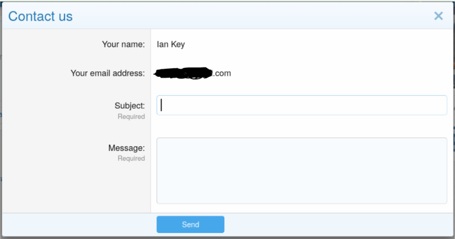Click the Required hint under Subject
The image size is (455, 239).
131,117
